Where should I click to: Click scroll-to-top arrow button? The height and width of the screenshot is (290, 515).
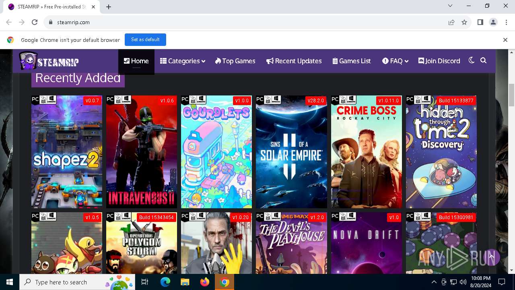point(491,257)
